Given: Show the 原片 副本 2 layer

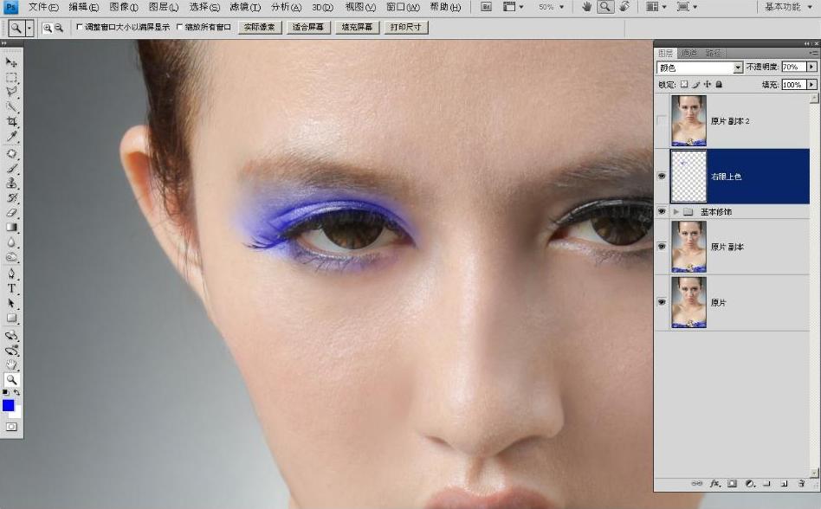Looking at the screenshot, I should [662, 121].
